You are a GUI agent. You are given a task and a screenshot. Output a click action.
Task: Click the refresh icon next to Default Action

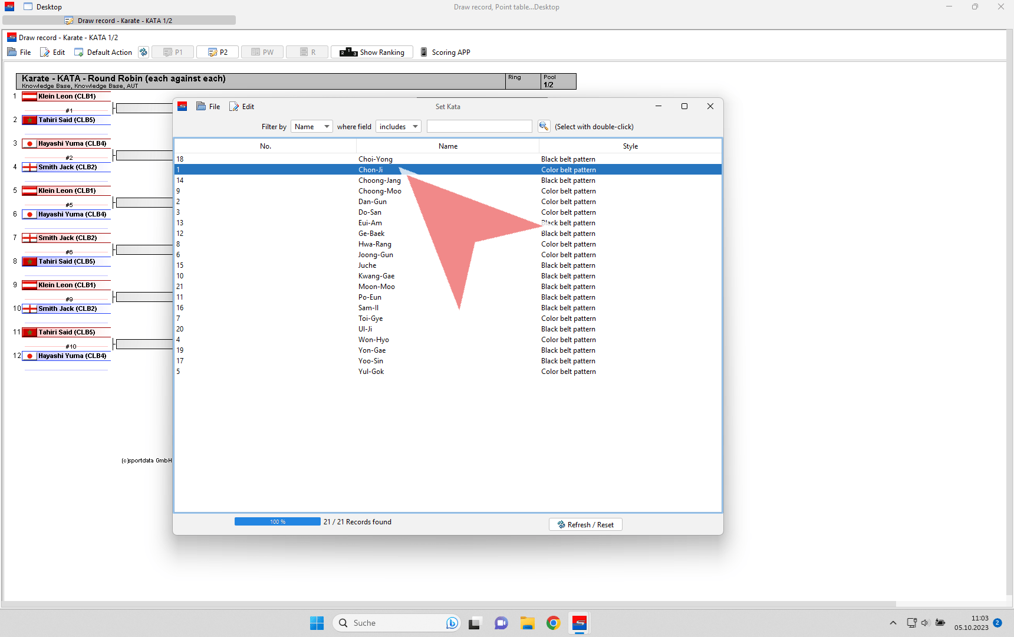143,52
